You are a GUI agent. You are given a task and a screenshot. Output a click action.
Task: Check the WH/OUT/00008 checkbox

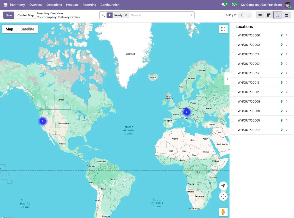pyautogui.click(x=233, y=101)
